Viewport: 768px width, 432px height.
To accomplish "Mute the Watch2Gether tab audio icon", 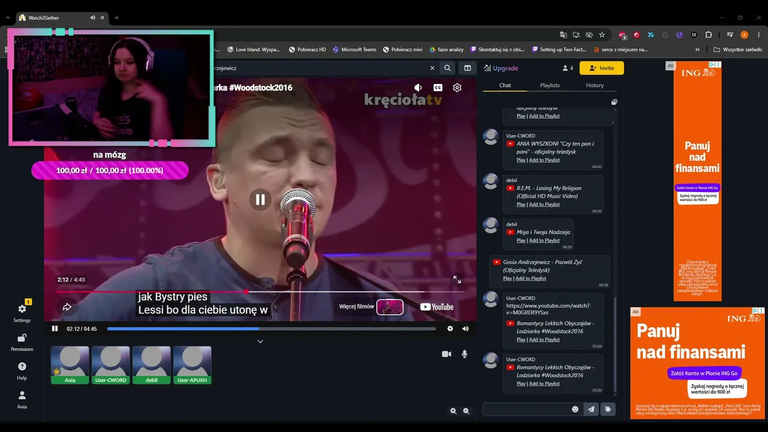I will point(92,18).
